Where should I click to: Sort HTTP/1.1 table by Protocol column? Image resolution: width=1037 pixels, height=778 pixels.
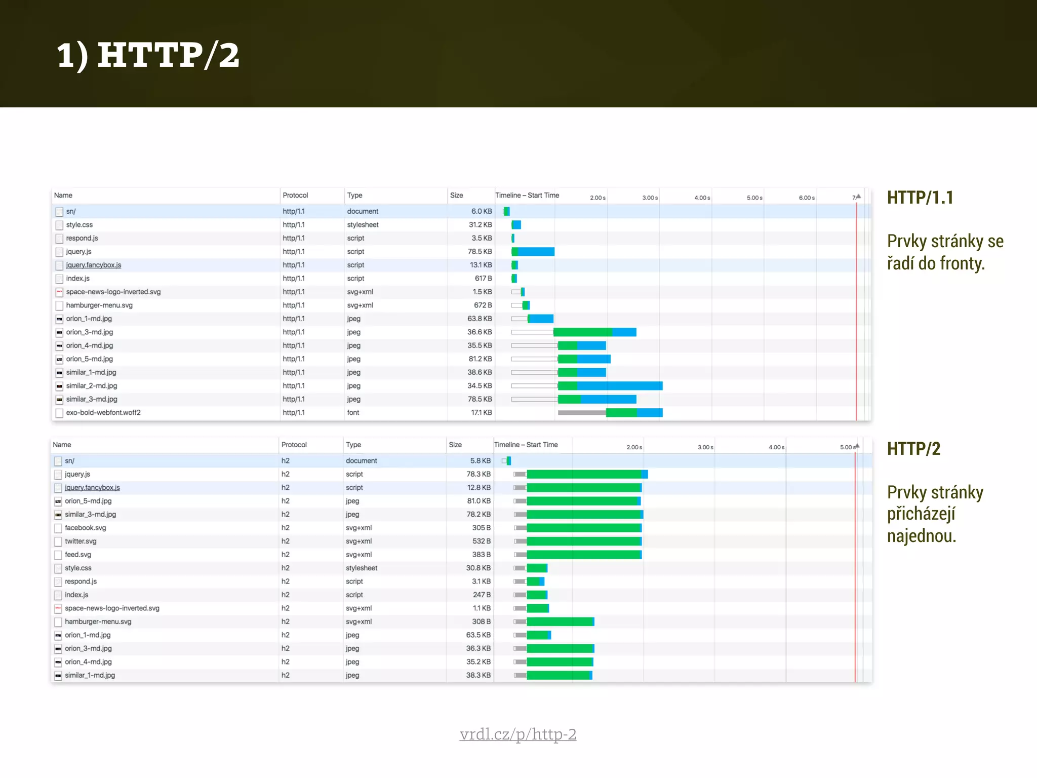pos(312,196)
